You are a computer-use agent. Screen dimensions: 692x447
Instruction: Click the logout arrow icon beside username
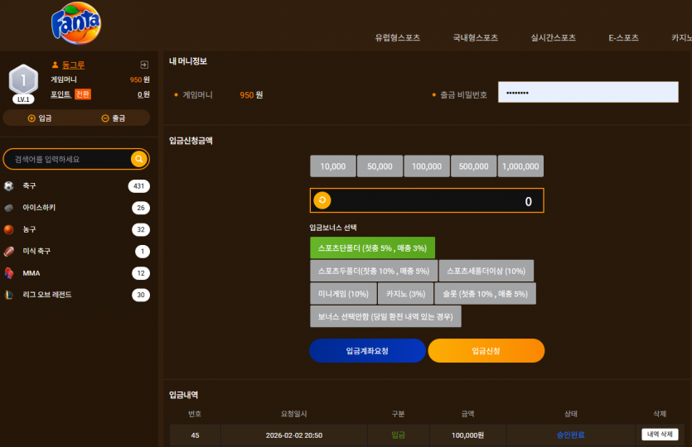144,65
